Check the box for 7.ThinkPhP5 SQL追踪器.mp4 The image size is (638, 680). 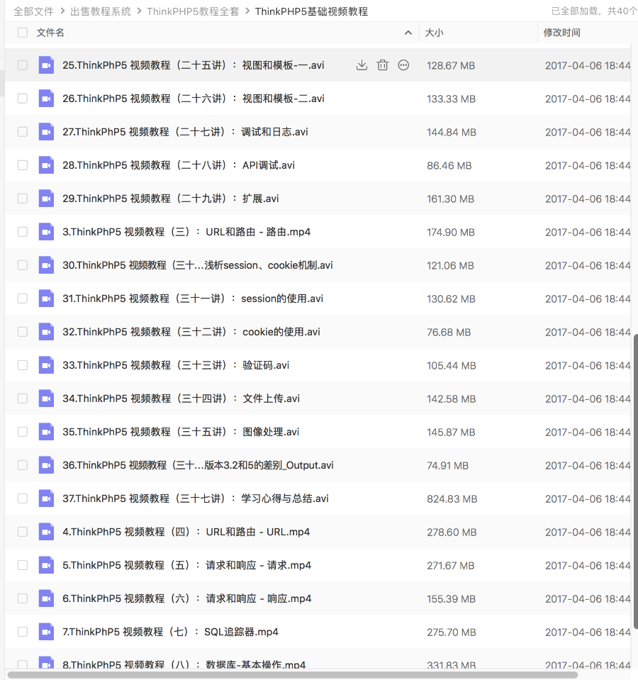coord(23,632)
